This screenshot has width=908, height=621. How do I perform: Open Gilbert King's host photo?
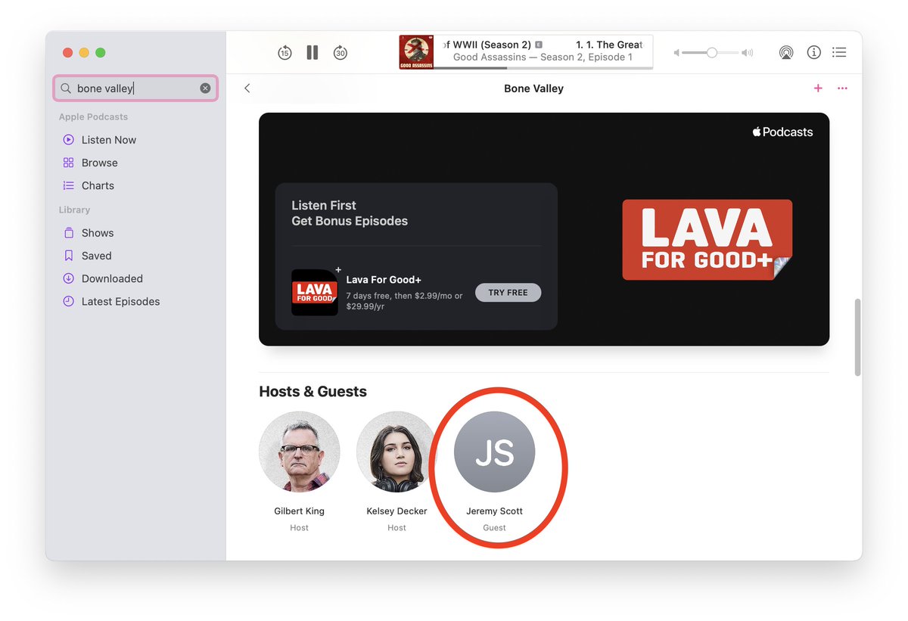point(299,452)
